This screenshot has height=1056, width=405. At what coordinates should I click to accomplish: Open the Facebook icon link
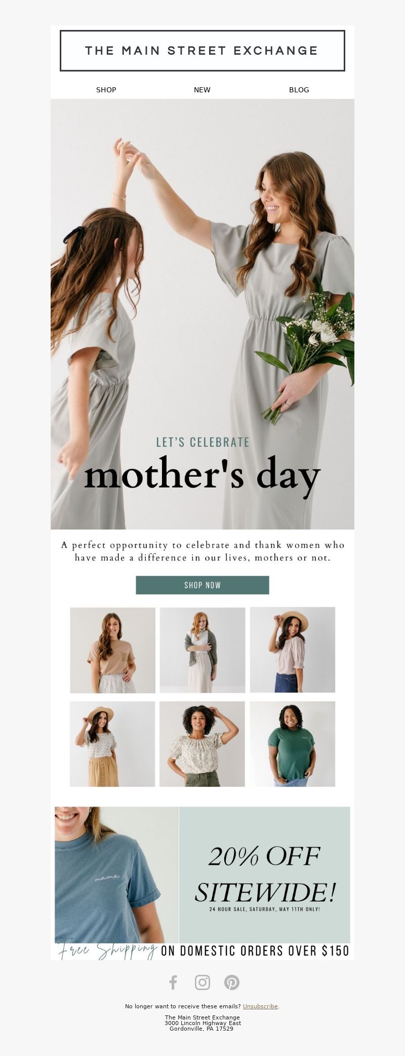click(173, 982)
